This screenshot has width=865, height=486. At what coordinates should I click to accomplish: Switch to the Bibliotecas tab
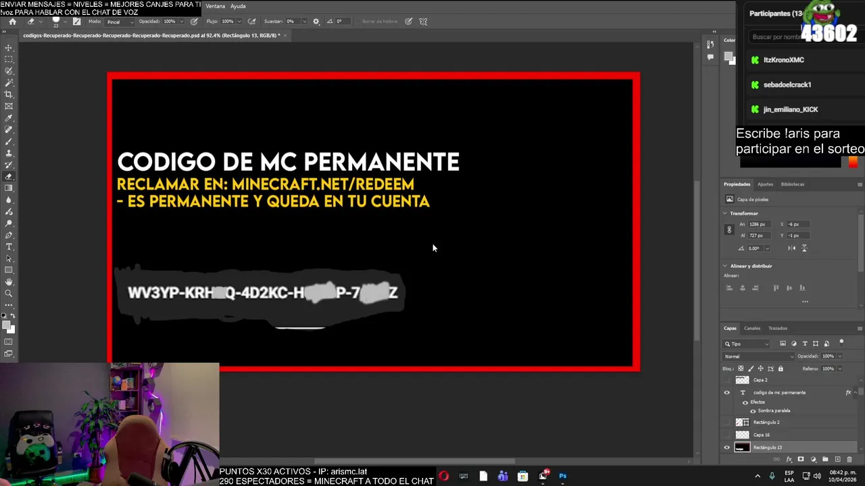tap(793, 184)
